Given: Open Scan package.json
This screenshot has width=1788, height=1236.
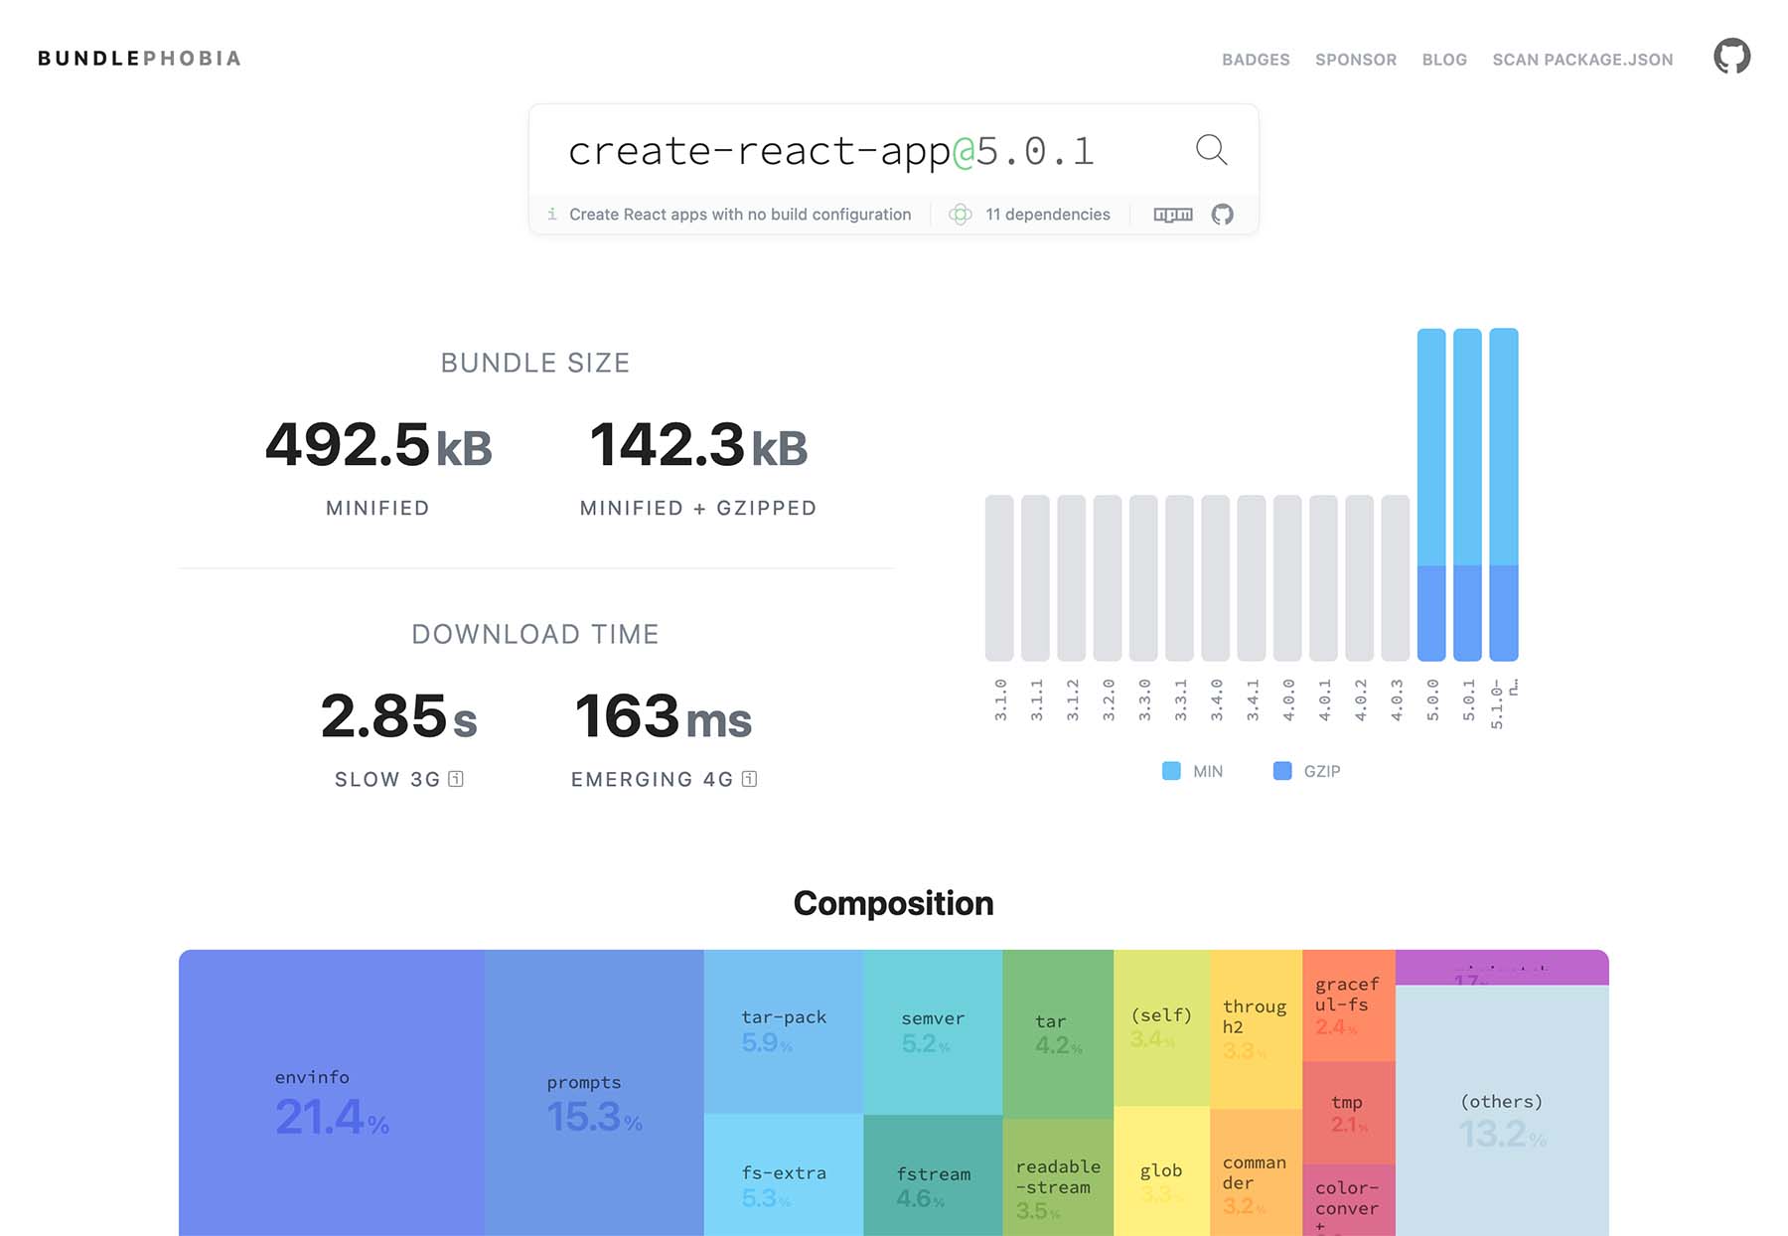Looking at the screenshot, I should click(1582, 60).
